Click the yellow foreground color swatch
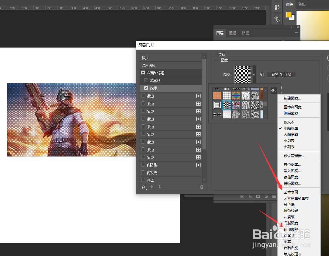 click(x=289, y=14)
